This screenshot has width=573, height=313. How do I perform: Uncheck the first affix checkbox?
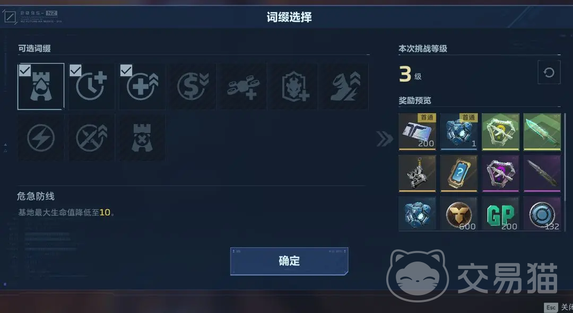(24, 70)
